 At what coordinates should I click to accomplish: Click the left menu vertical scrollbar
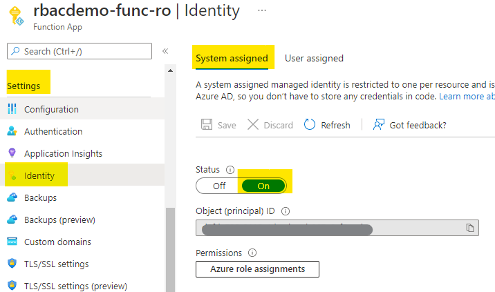(170, 249)
